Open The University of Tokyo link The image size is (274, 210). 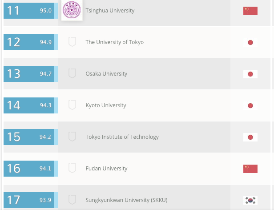pos(114,42)
